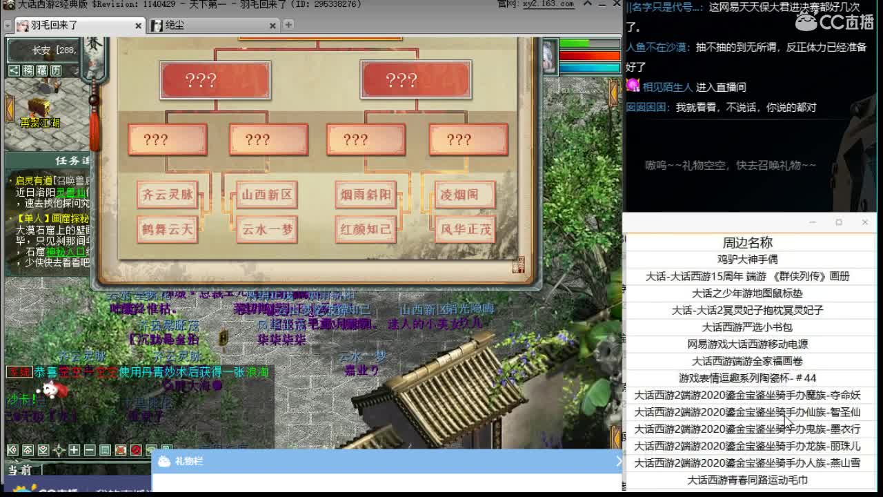
Task: Click the 囡囡困困 username in live chat
Action: [648, 108]
